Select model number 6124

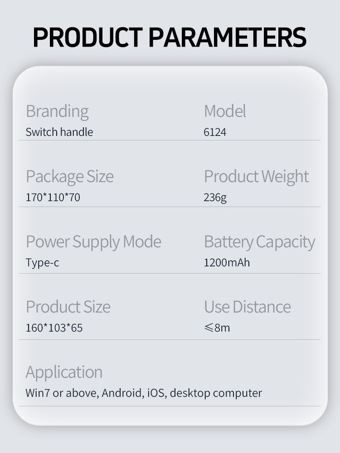215,132
